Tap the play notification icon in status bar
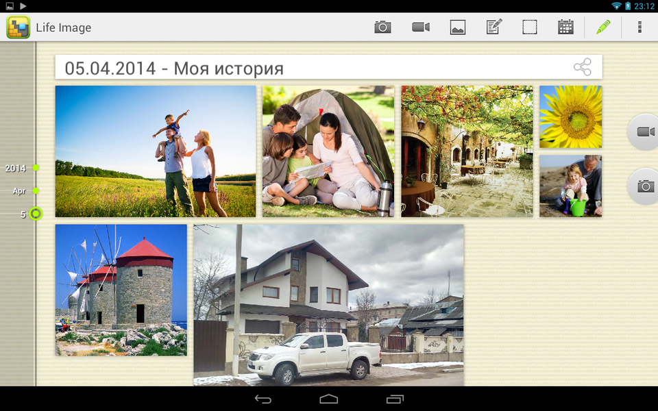 point(23,6)
